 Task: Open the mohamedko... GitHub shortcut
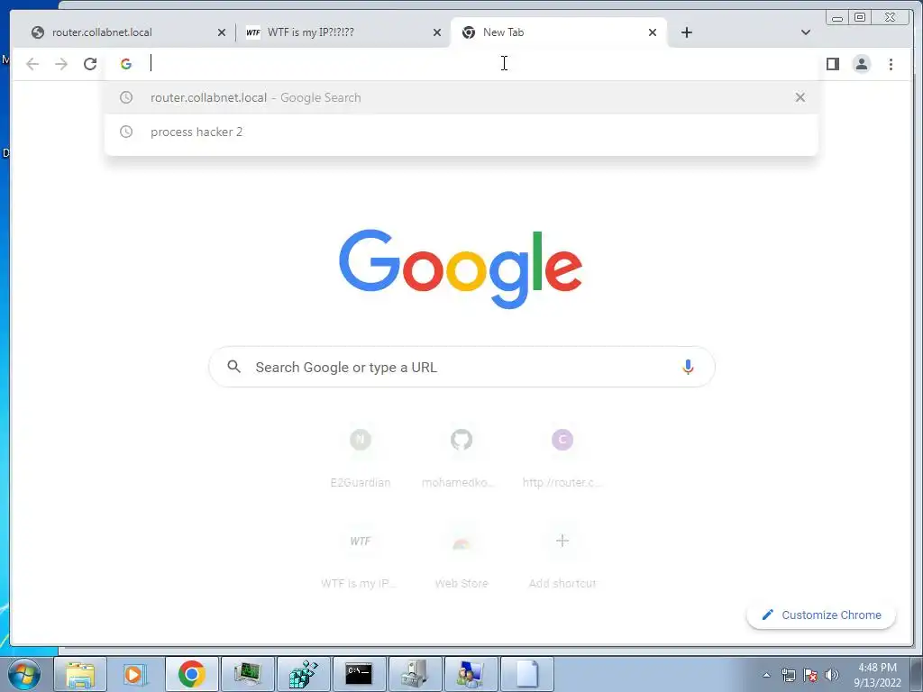[461, 457]
